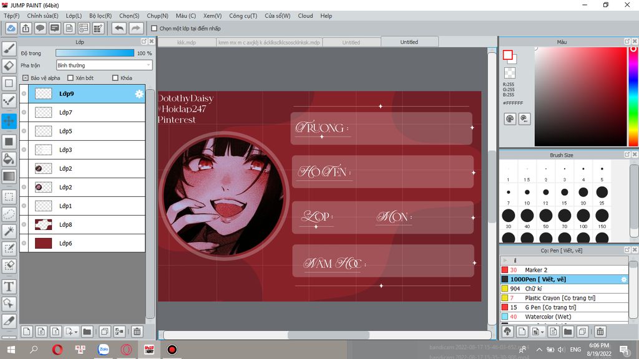
Task: Select the Chữ kí brush
Action: (564, 289)
